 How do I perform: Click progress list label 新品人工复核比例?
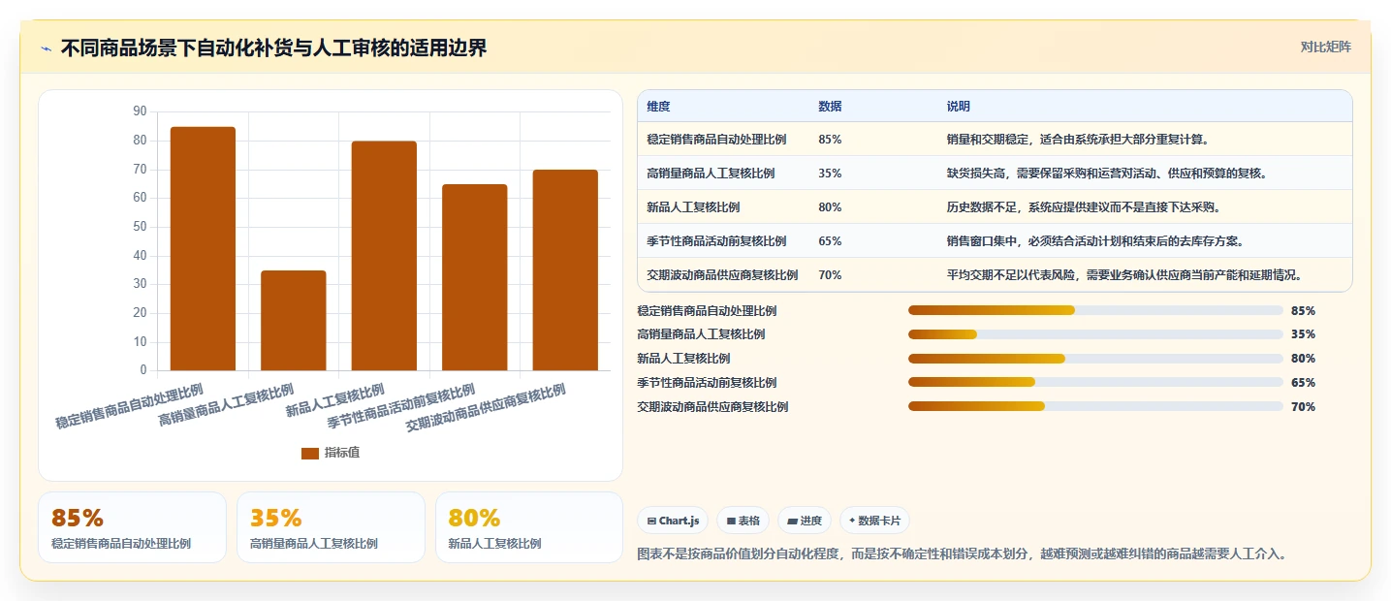683,359
